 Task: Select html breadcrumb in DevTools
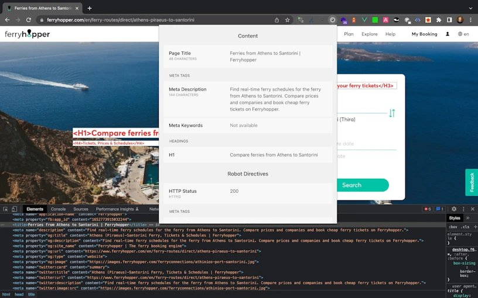tap(6, 294)
